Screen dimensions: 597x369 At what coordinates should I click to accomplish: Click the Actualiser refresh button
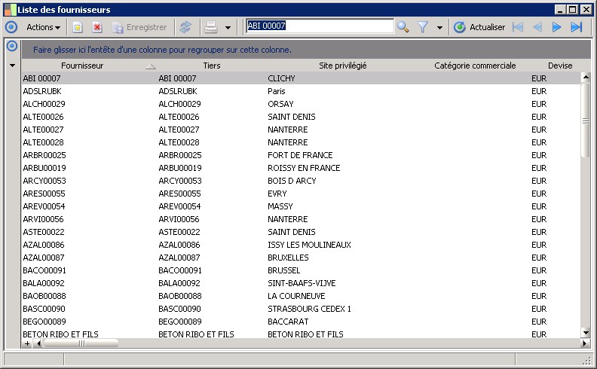click(479, 27)
